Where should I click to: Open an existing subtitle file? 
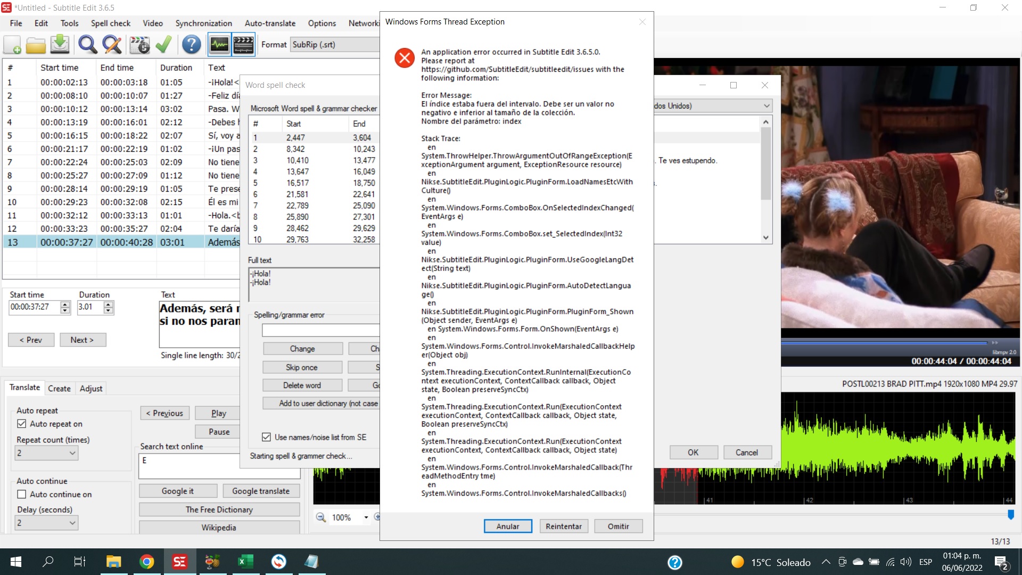(35, 45)
